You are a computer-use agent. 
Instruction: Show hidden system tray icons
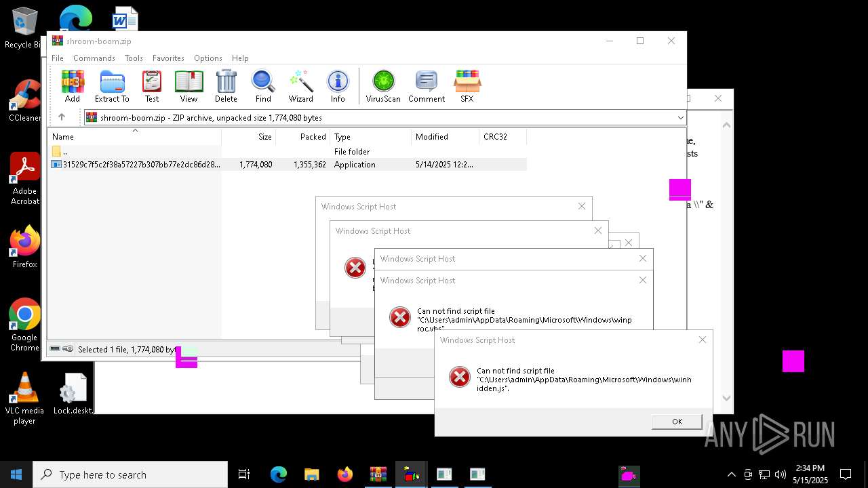click(x=731, y=474)
